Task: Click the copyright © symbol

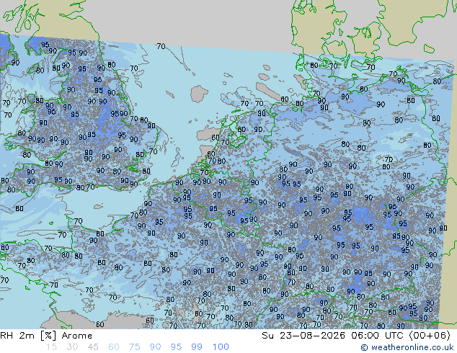Action: point(364,347)
